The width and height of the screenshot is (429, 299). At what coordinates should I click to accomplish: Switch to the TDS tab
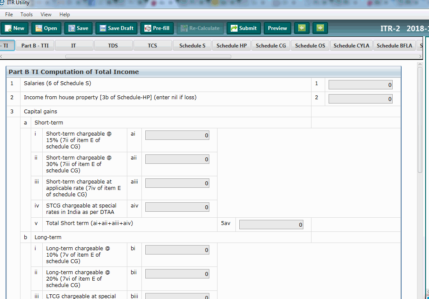click(x=113, y=45)
